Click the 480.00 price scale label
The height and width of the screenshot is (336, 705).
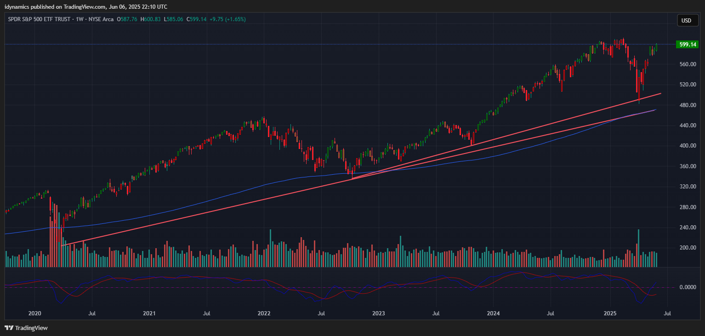pos(687,105)
